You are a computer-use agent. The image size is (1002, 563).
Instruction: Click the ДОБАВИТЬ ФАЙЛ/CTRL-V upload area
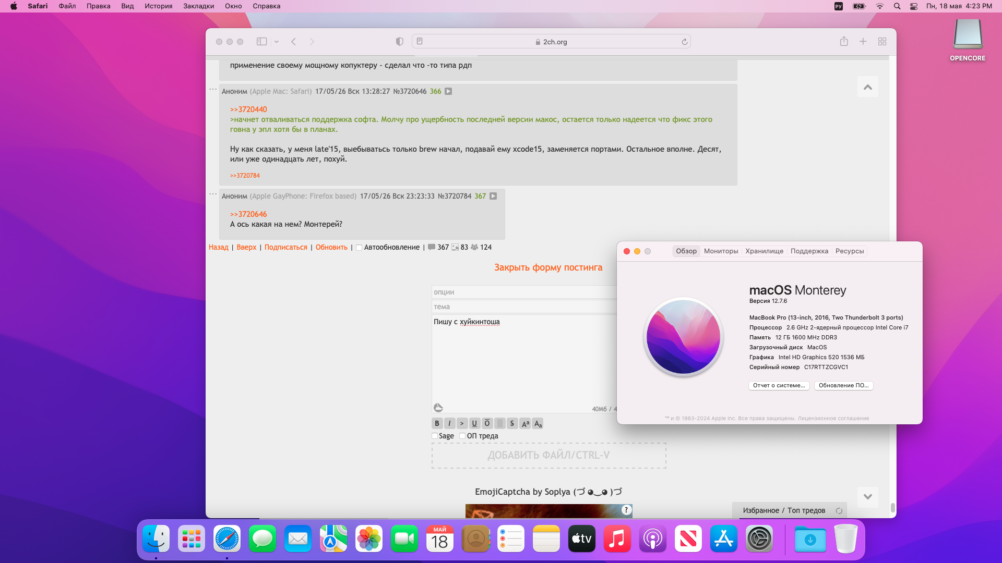pos(548,455)
